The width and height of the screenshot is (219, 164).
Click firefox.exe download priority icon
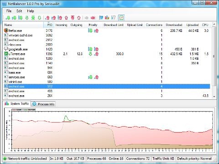click(90, 31)
